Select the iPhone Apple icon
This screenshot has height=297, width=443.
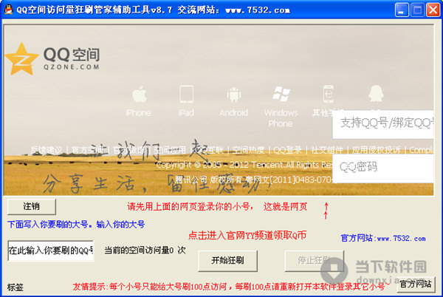[x=140, y=95]
